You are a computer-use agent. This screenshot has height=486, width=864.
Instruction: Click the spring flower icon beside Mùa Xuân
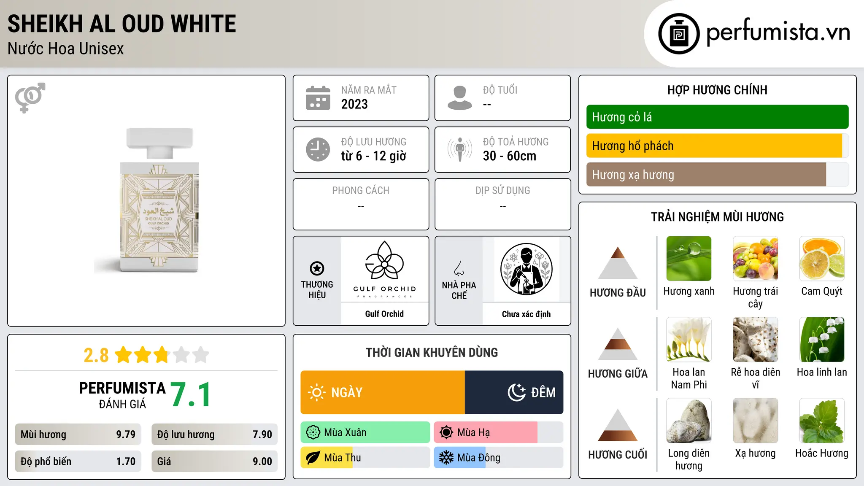tap(313, 432)
